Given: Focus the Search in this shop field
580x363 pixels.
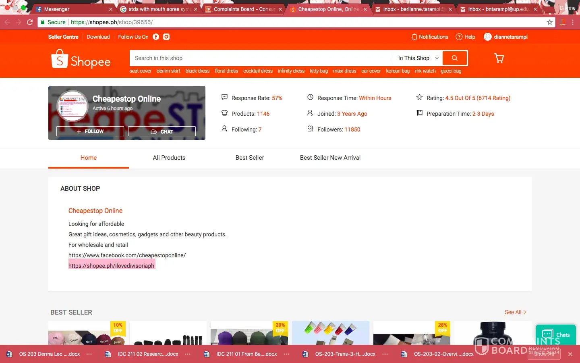Looking at the screenshot, I should point(261,58).
